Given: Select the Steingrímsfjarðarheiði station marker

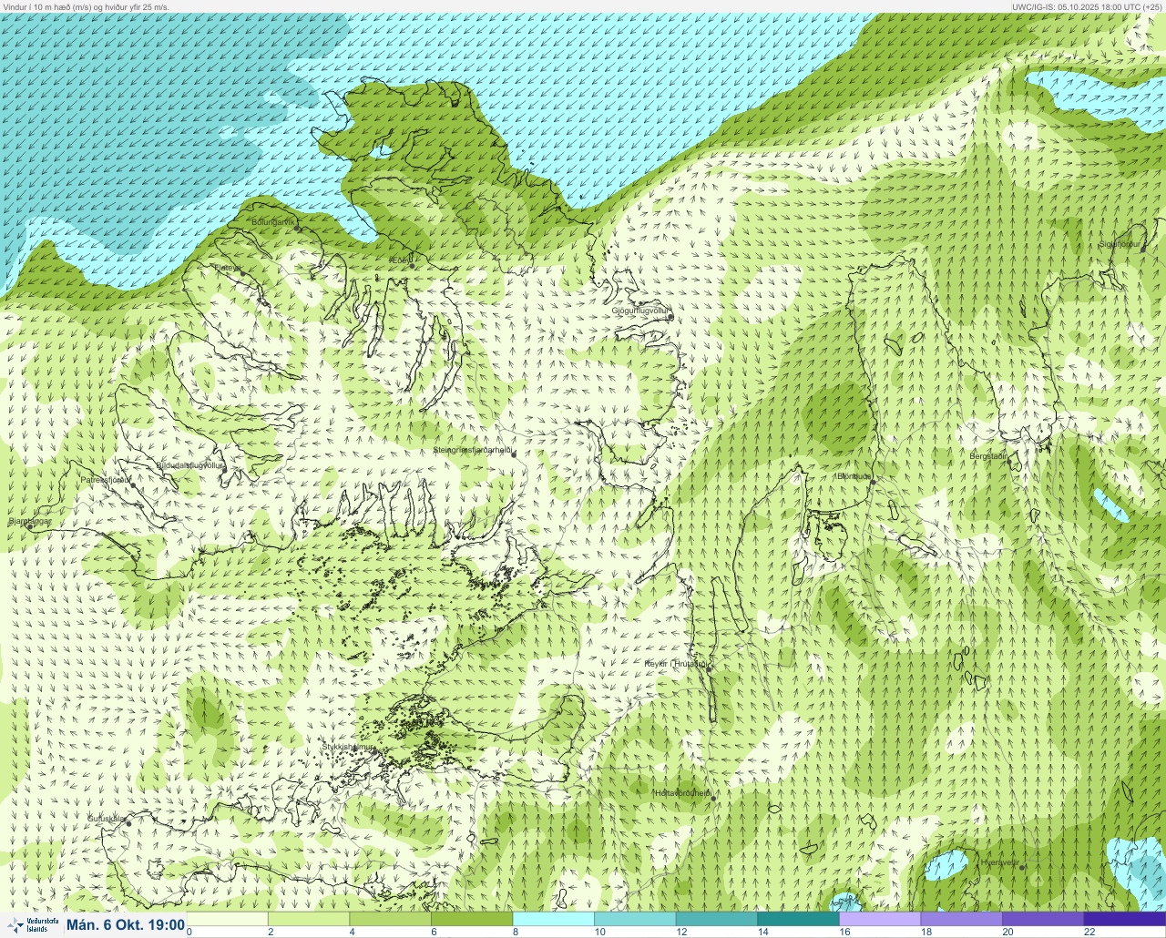Looking at the screenshot, I should [x=513, y=454].
